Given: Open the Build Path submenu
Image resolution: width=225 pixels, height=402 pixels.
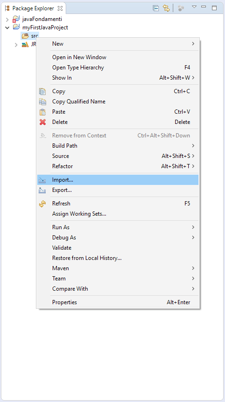Looking at the screenshot, I should click(x=118, y=146).
